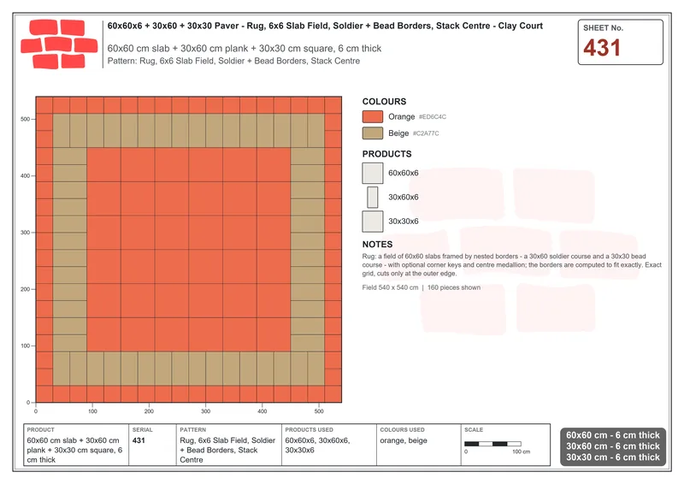684x484 pixels.
Task: Click 'Field 540 x 540 cm' text
Action: (390, 287)
